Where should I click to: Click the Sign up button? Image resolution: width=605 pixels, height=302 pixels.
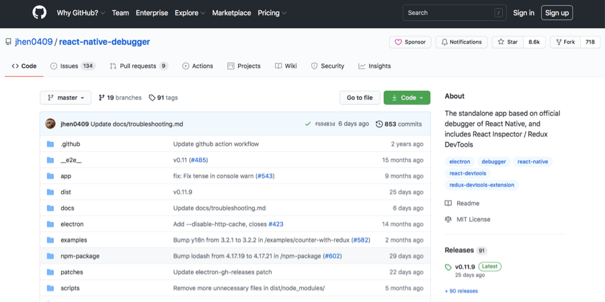tap(557, 13)
